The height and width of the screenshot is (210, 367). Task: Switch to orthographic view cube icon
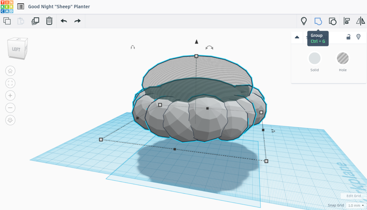pos(10,120)
